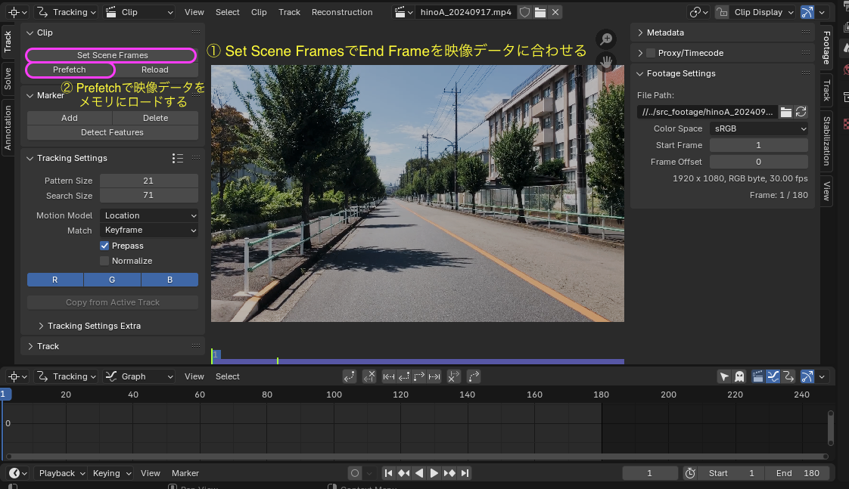This screenshot has height=489, width=849.
Task: Pan view with hand icon
Action: (x=606, y=62)
